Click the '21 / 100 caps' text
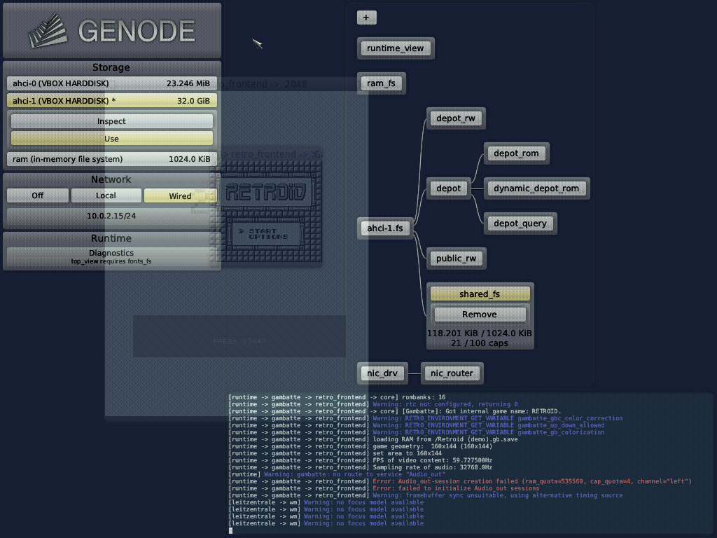This screenshot has width=717, height=538. [479, 343]
